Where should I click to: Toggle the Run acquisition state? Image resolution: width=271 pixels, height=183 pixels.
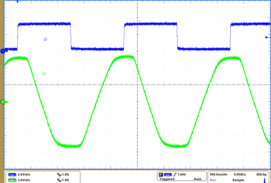213,180
